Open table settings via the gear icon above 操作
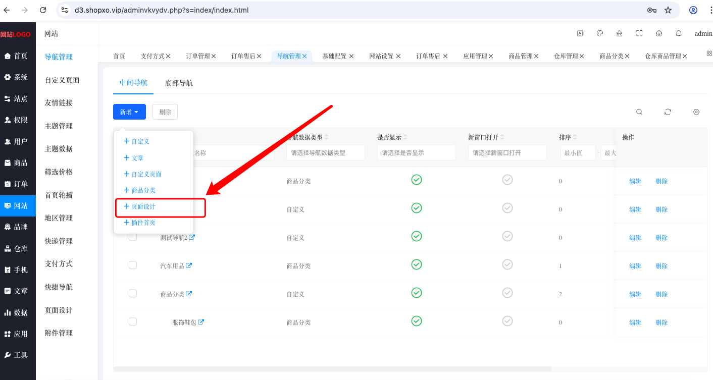The height and width of the screenshot is (380, 713). point(696,112)
